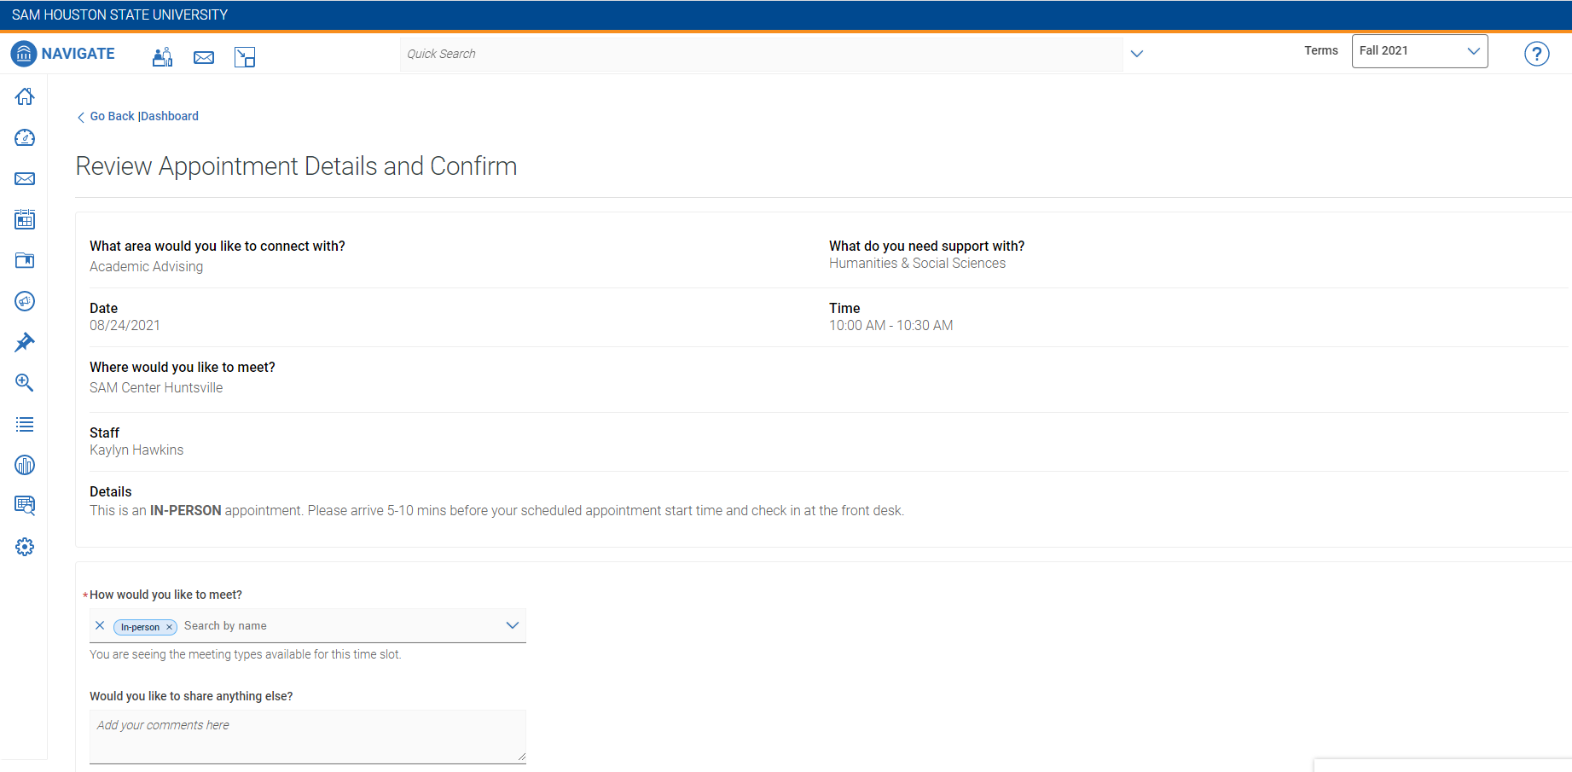Click the top bar appointment people icon
1572x772 pixels.
pos(162,57)
